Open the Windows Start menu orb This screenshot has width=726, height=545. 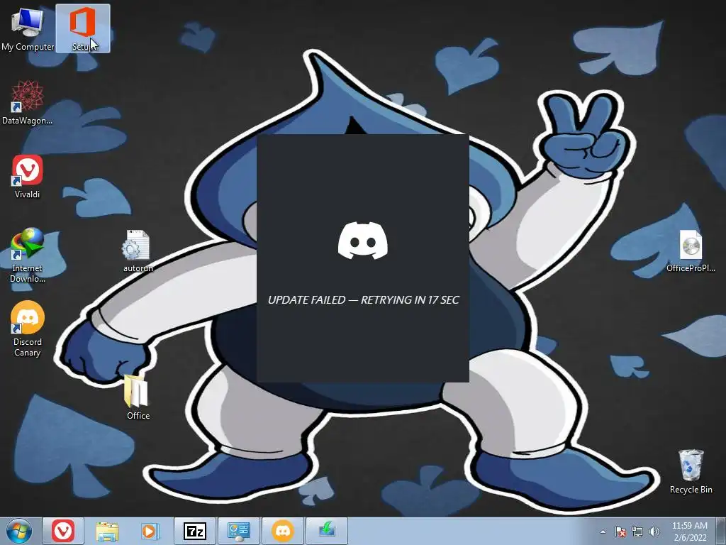click(x=19, y=531)
